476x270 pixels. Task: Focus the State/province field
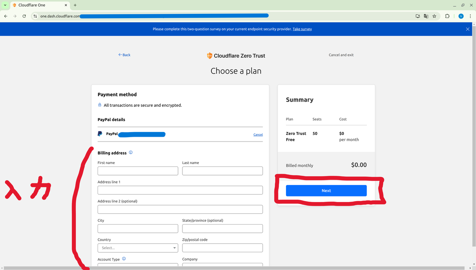pyautogui.click(x=222, y=228)
